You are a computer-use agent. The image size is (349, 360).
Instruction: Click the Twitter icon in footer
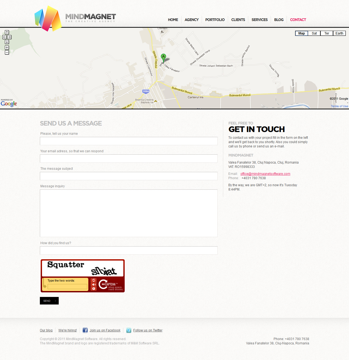click(129, 330)
